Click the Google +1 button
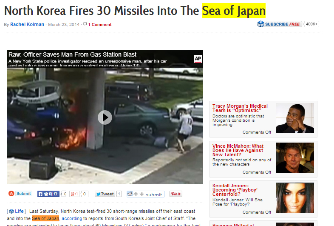The image size is (334, 226). click(74, 194)
